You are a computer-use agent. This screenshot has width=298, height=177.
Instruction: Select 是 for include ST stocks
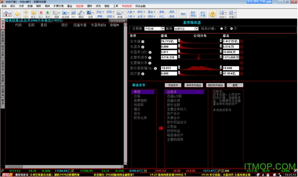tap(222, 28)
